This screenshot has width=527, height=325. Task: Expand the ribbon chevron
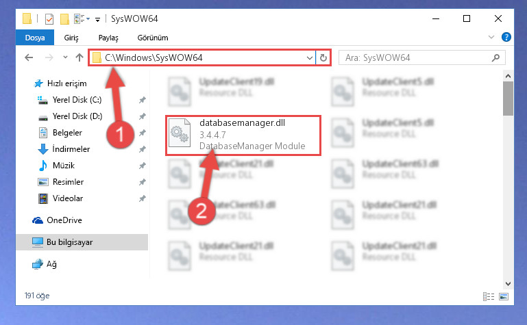[491, 37]
